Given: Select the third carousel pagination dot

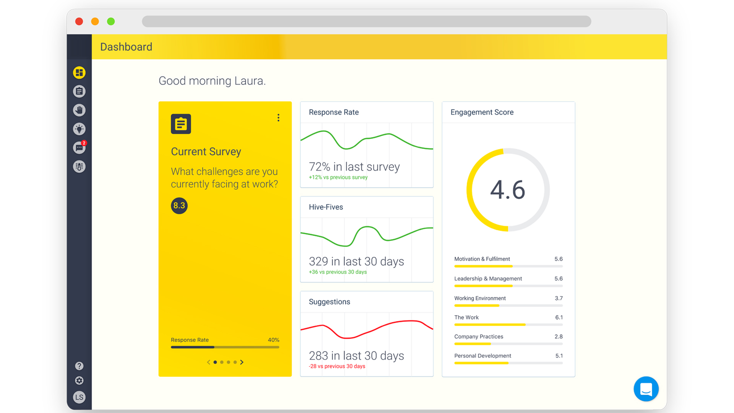Looking at the screenshot, I should click(228, 362).
